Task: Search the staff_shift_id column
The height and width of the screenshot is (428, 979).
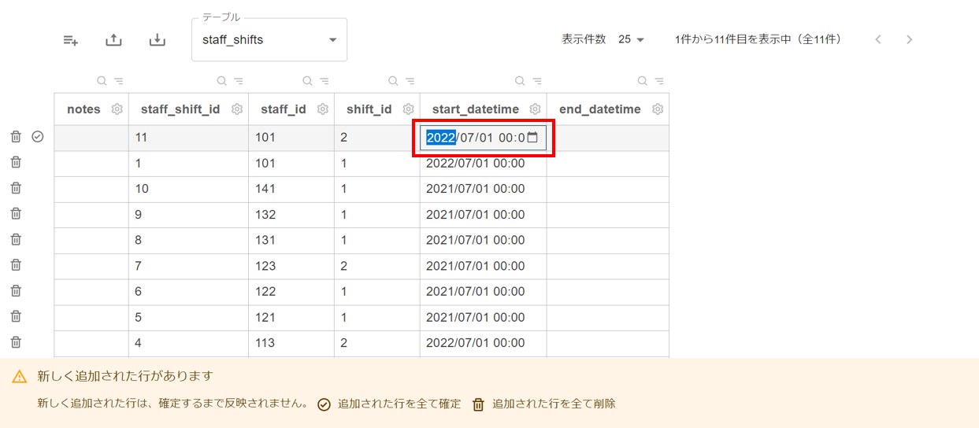Action: click(221, 81)
